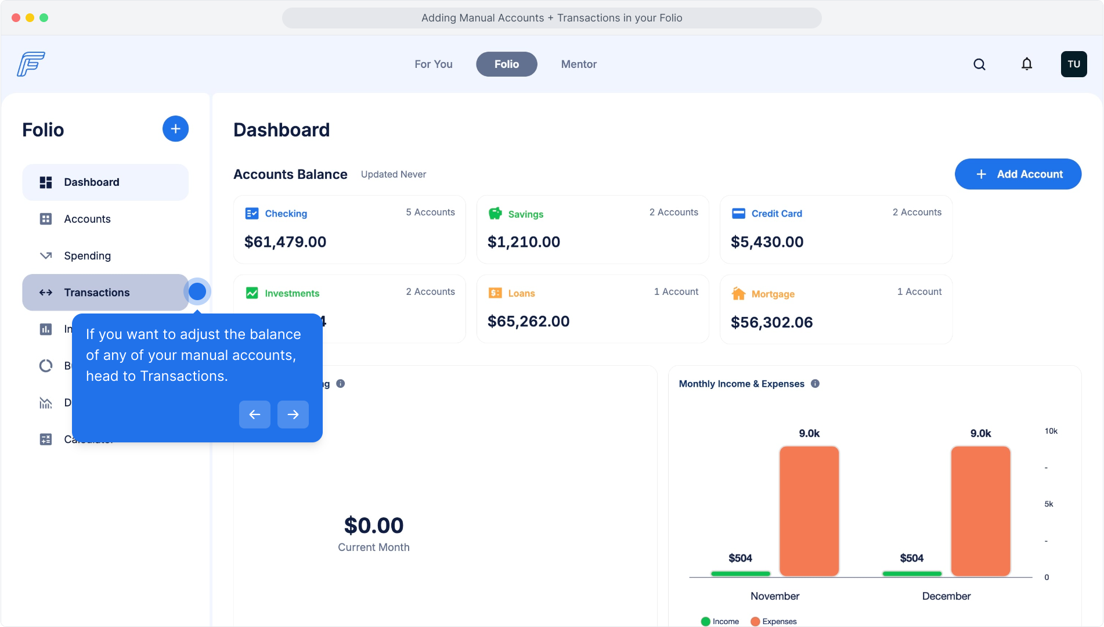Go to previous tooltip step arrow
The height and width of the screenshot is (627, 1104).
(254, 415)
